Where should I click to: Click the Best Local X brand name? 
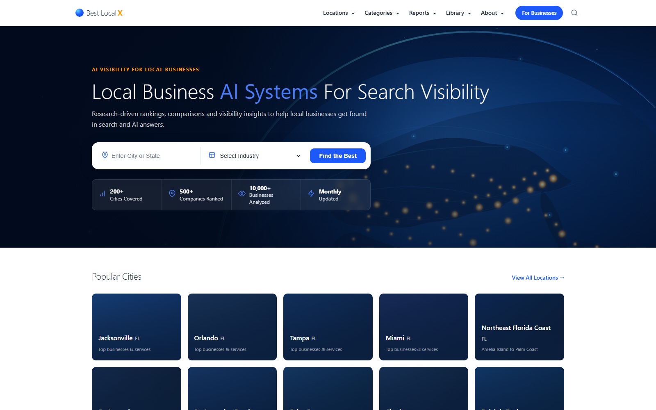pos(105,13)
